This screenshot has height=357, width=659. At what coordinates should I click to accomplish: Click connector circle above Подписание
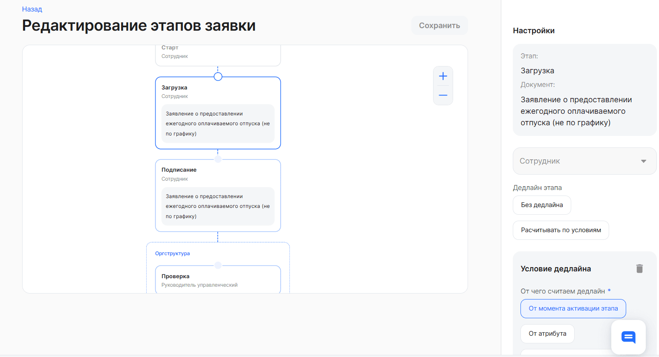218,159
